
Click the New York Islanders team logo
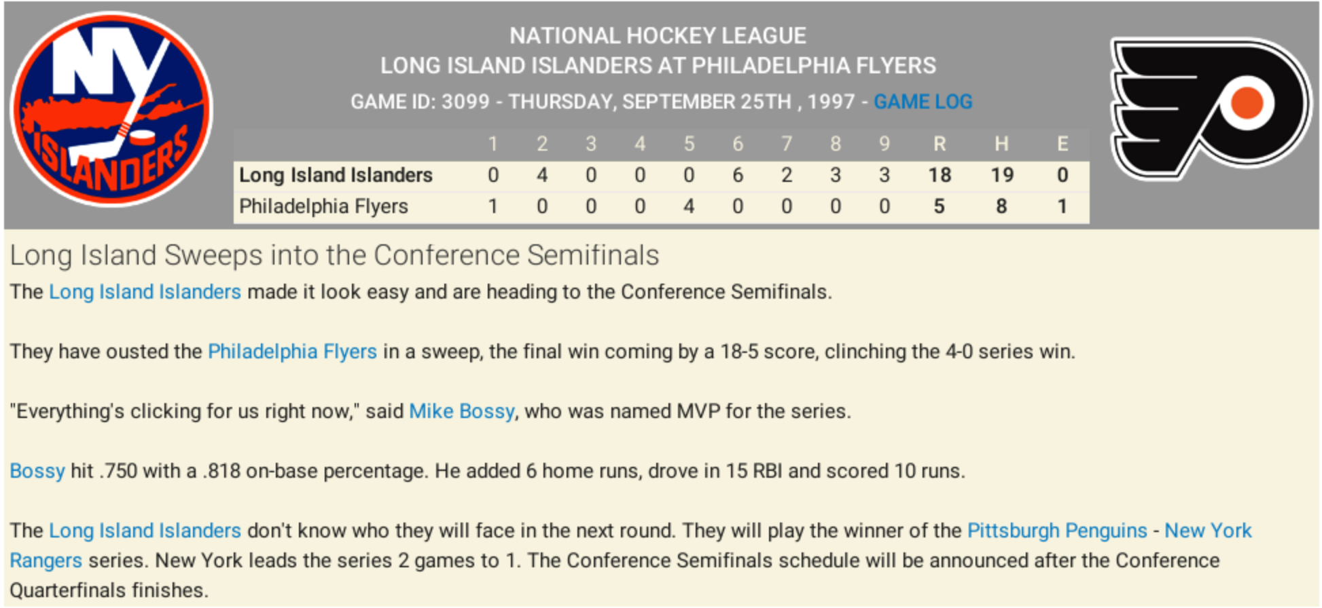[x=111, y=110]
